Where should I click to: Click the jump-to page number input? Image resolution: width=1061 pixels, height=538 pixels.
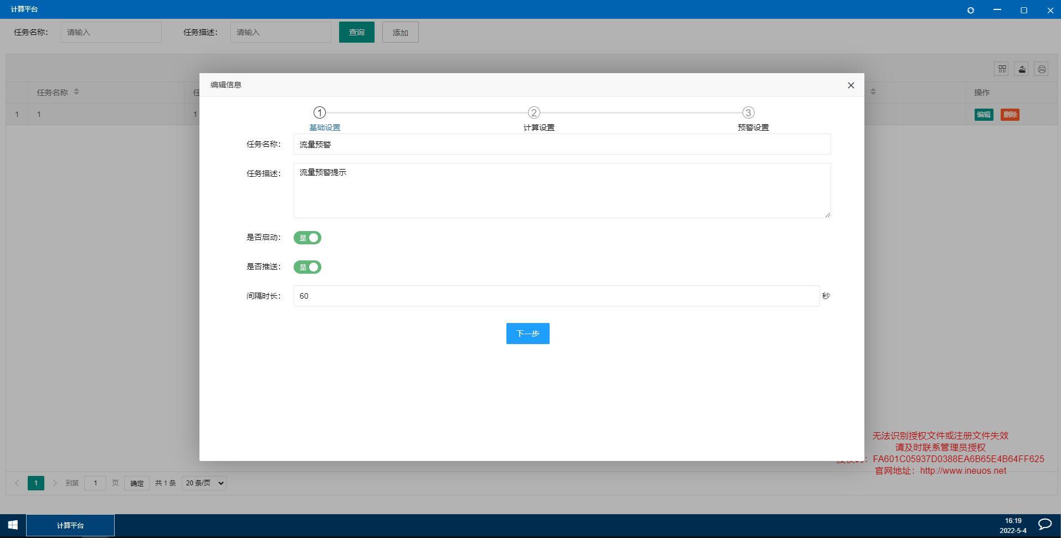pyautogui.click(x=95, y=483)
